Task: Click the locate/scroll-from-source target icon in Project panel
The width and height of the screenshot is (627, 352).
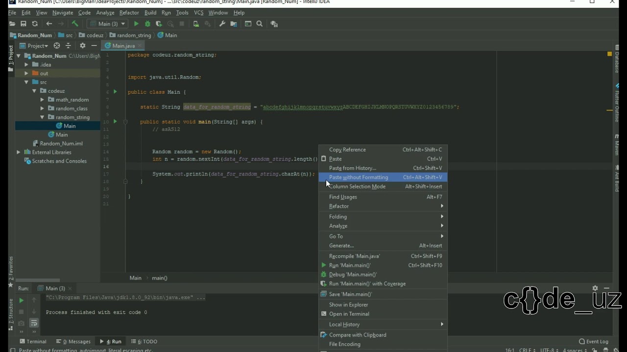Action: point(57,46)
